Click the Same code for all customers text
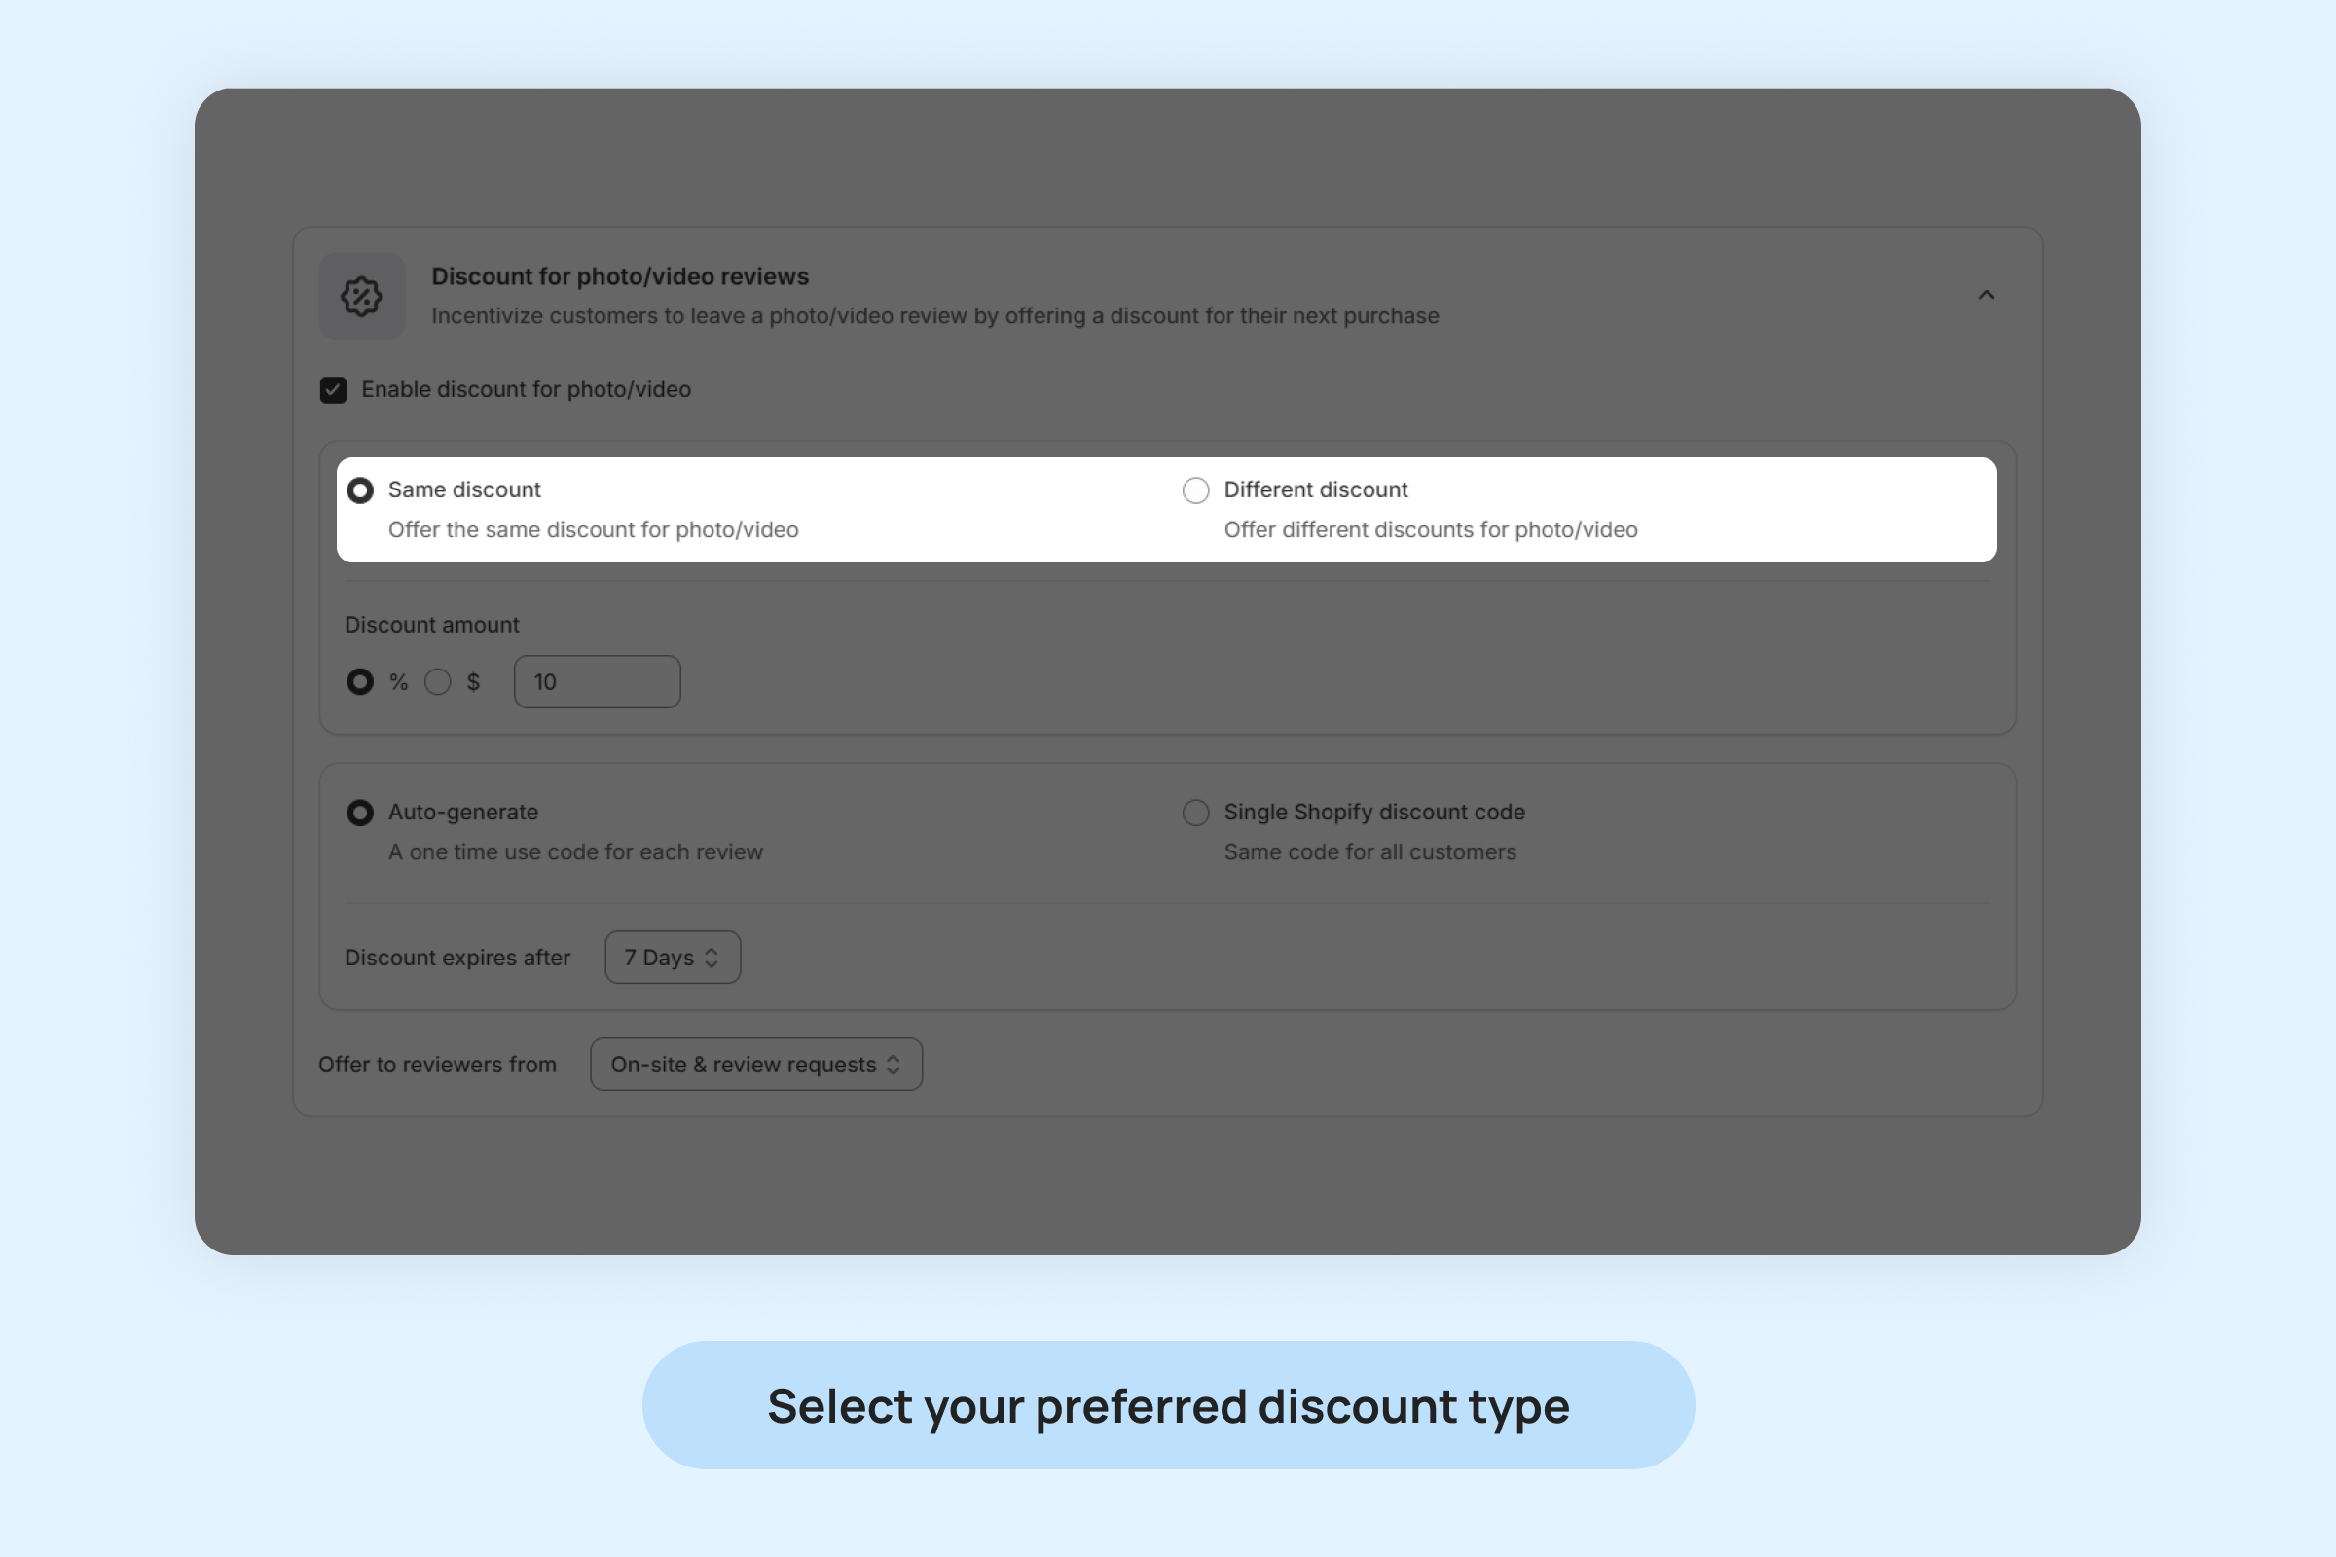2336x1557 pixels. 1369,853
